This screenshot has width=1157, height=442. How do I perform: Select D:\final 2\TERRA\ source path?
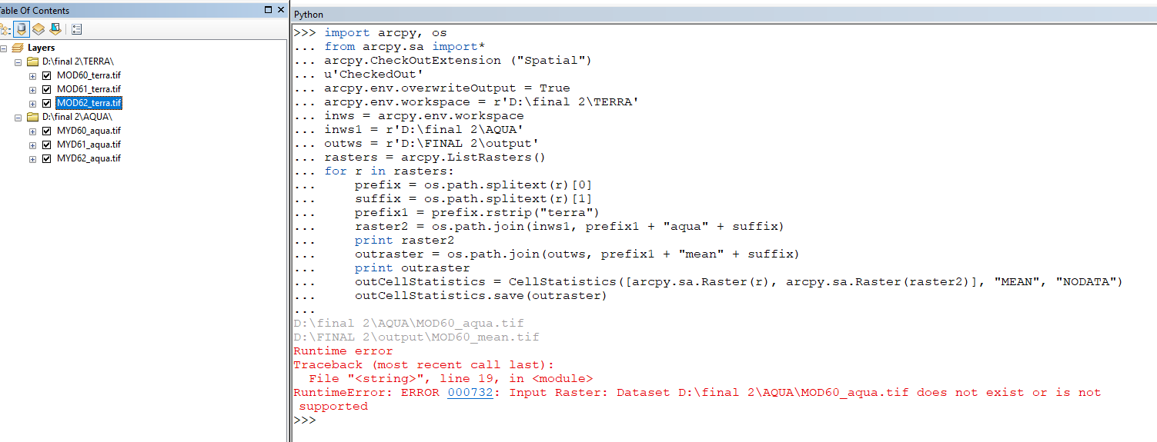click(x=79, y=61)
